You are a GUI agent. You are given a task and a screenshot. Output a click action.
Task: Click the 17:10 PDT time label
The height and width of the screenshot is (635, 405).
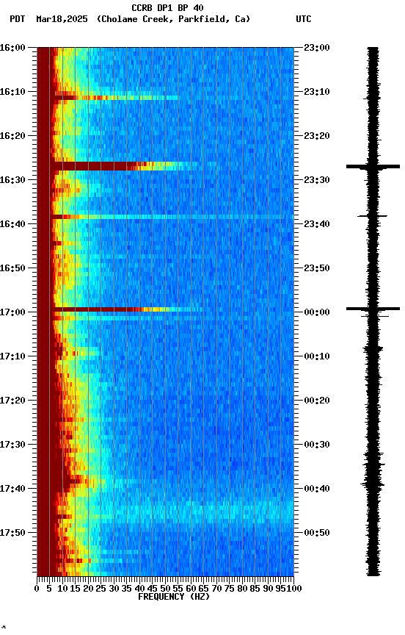coord(12,356)
